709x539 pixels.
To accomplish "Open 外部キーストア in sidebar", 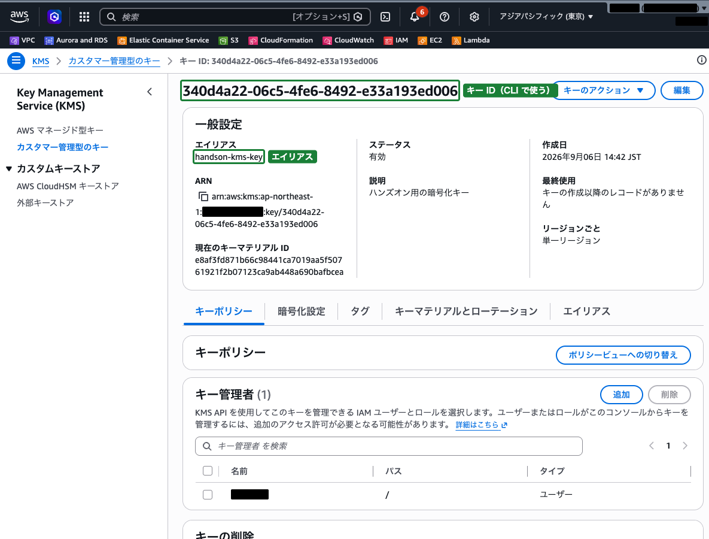I will tap(45, 203).
